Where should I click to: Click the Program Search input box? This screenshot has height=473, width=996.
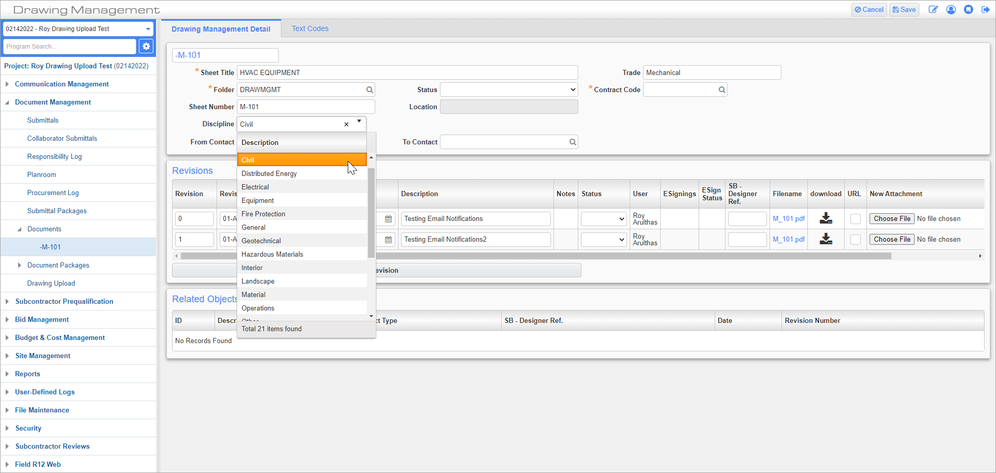69,47
